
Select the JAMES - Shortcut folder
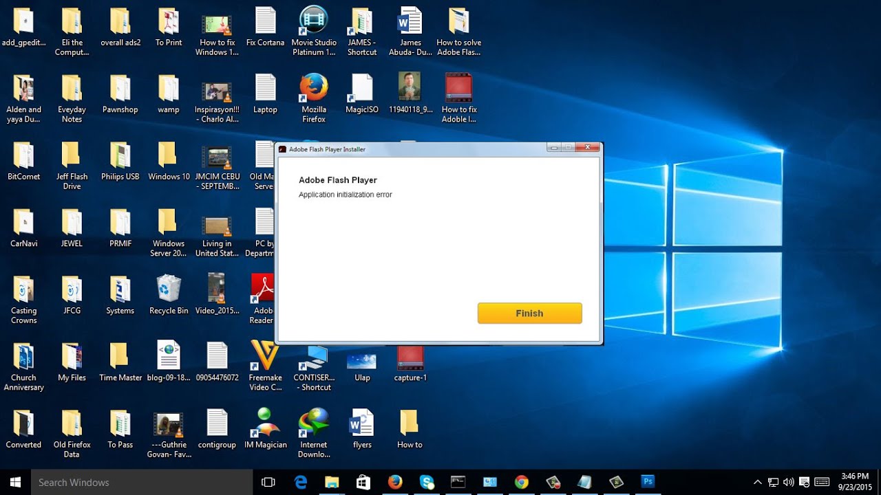(x=362, y=31)
